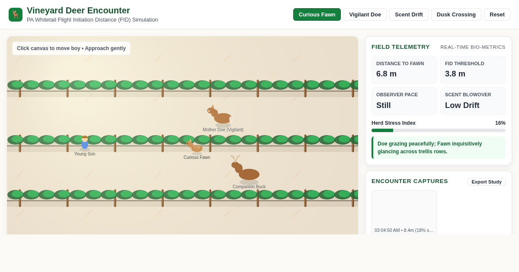Click the Distance to Fawn 6.8 m value
Screen dimensions: 519x272
click(386, 74)
